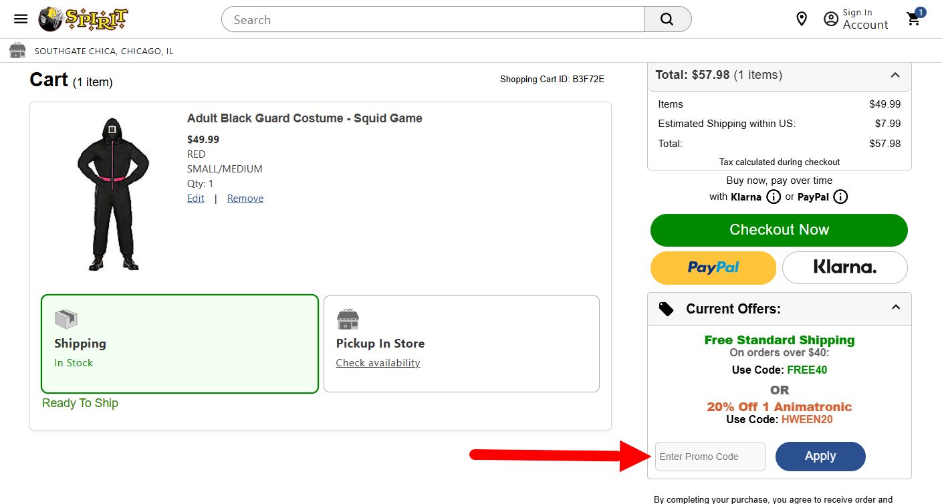942x504 pixels.
Task: Click the Enter Promo Code field
Action: coord(710,457)
